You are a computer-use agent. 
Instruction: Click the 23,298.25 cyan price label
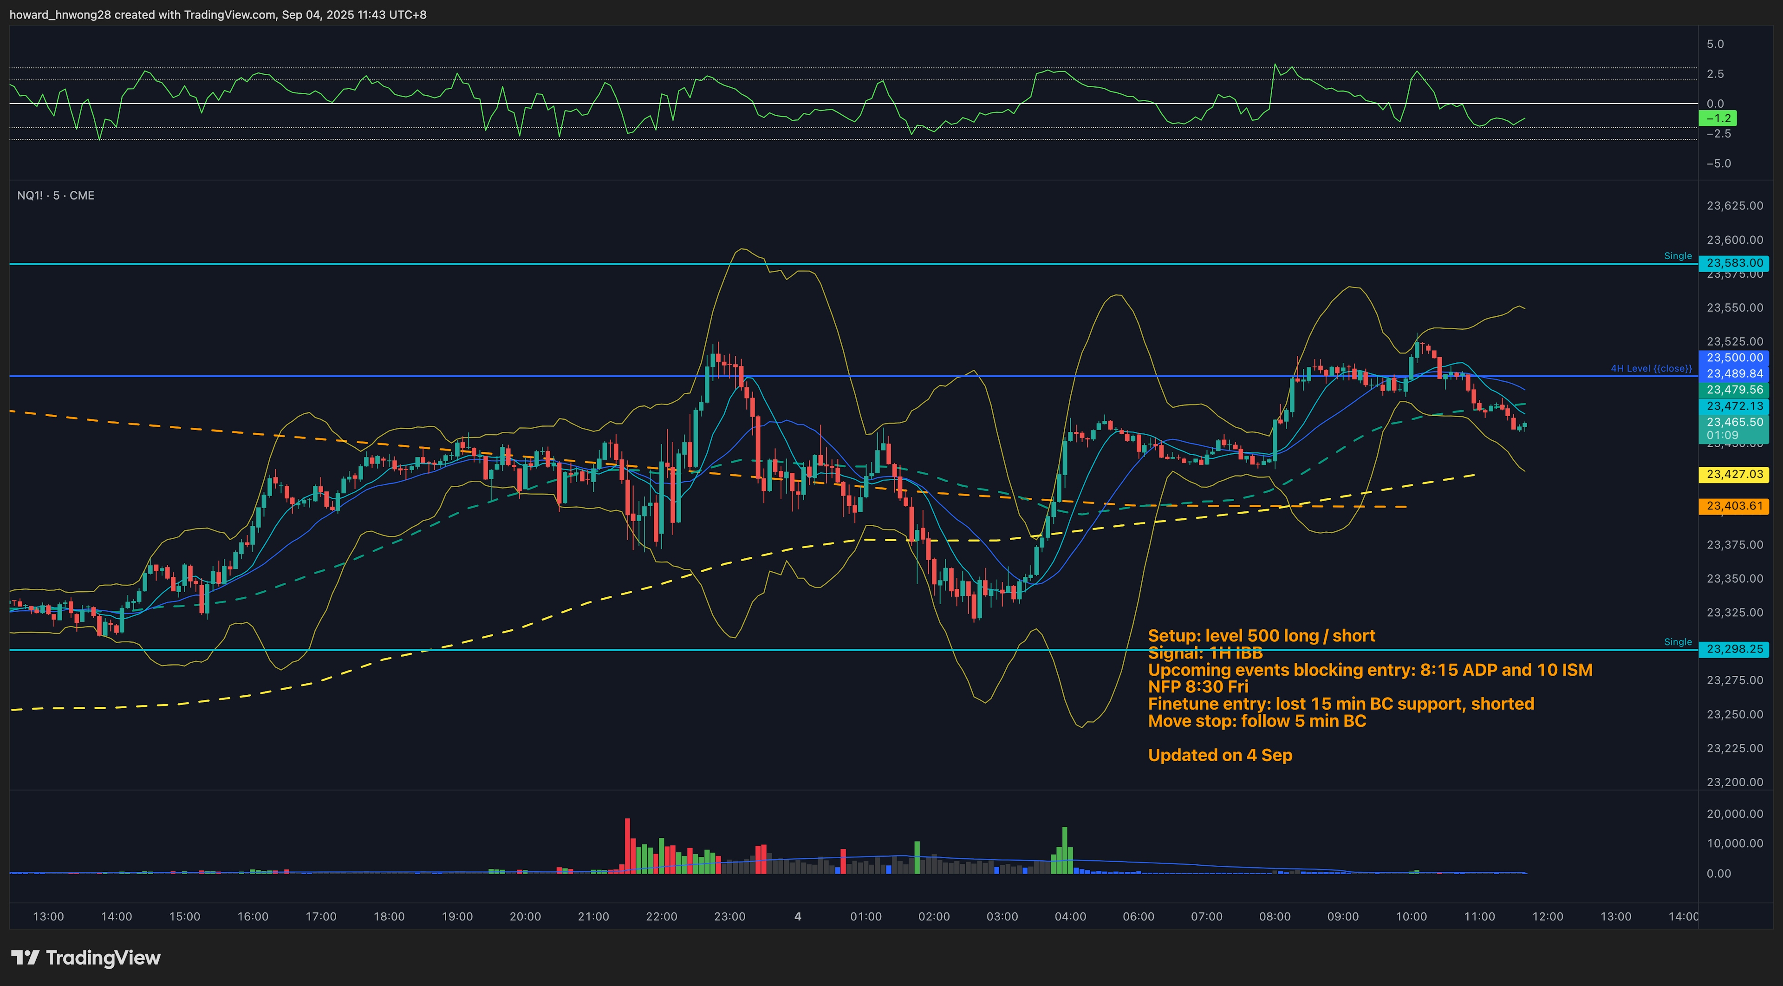[1734, 649]
